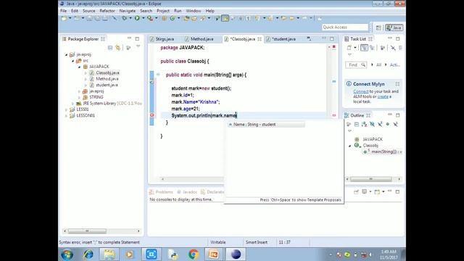Collapse the Classobj node in Outline

(349, 146)
